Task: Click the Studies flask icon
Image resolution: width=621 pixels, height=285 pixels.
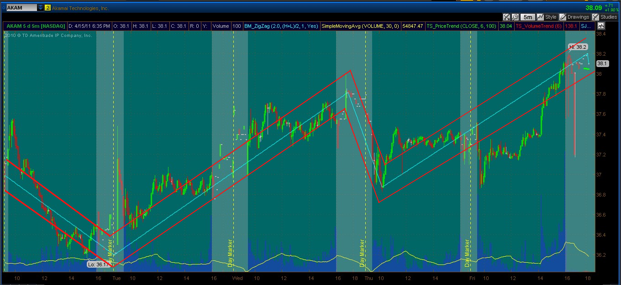Action: pos(595,17)
